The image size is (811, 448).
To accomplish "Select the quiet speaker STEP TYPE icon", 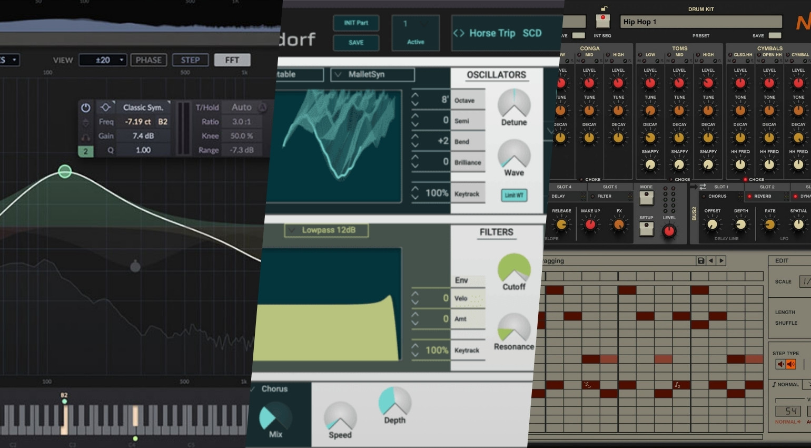I will (x=780, y=364).
